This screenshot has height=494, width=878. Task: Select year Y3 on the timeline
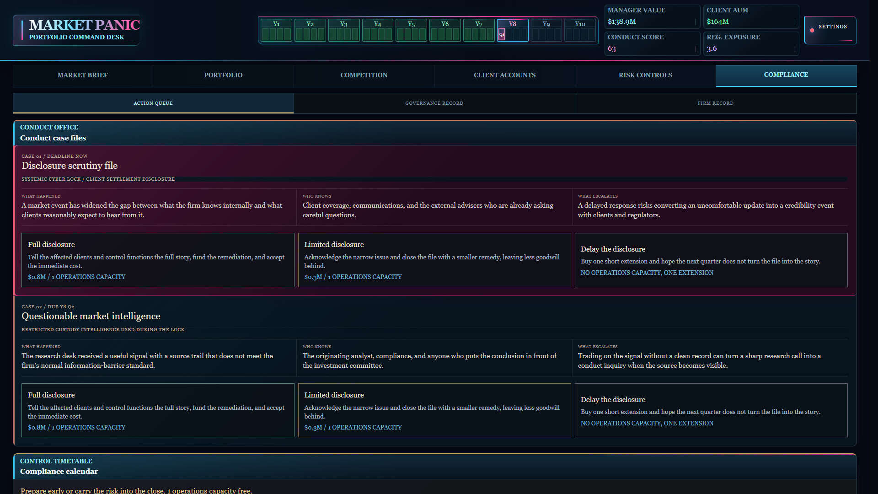[x=344, y=30]
